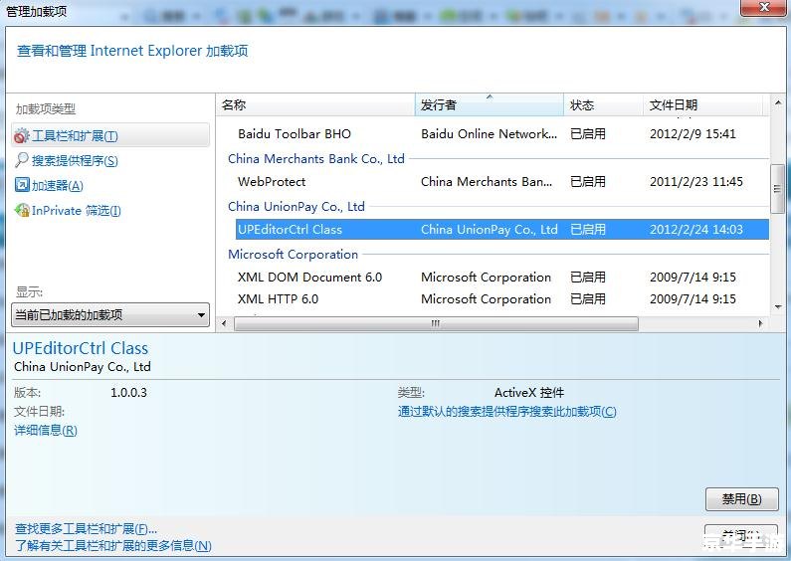Click the vertical scrollbar up arrow
Screen dimensions: 791x561
778,102
